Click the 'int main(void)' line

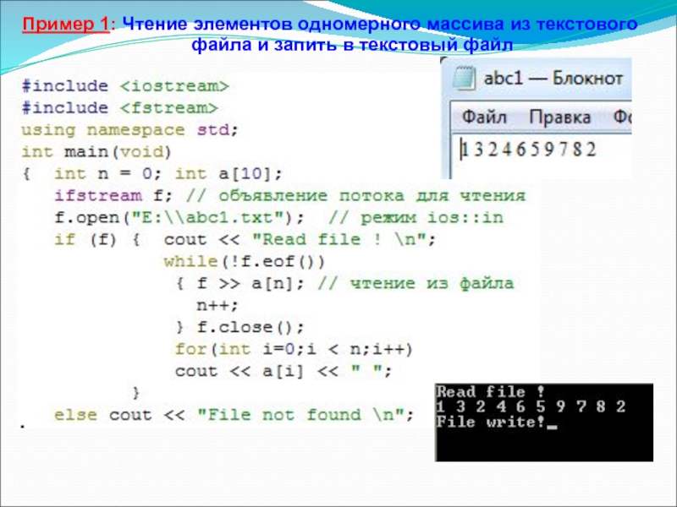pyautogui.click(x=96, y=152)
